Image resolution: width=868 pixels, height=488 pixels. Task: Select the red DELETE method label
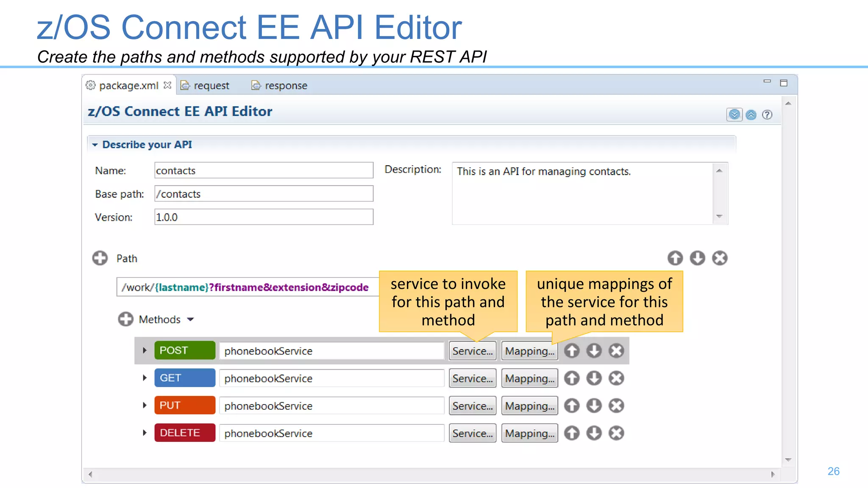coord(185,433)
